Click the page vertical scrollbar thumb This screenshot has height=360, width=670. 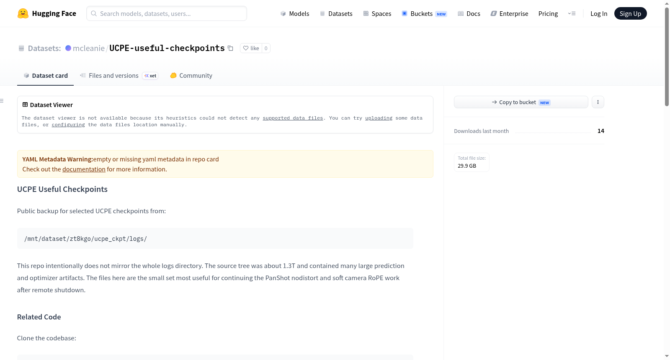[667, 56]
